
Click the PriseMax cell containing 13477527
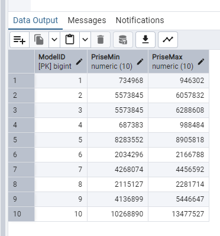[179, 214]
